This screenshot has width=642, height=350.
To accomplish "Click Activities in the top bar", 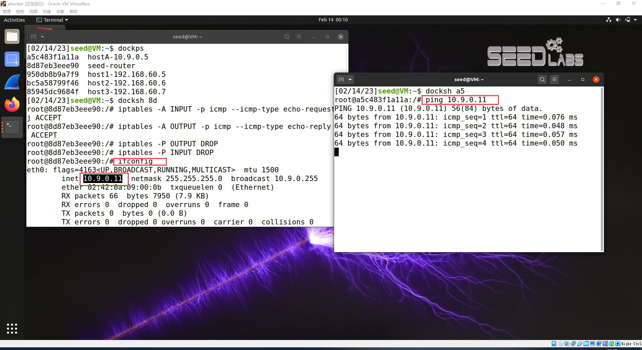I will pyautogui.click(x=14, y=20).
